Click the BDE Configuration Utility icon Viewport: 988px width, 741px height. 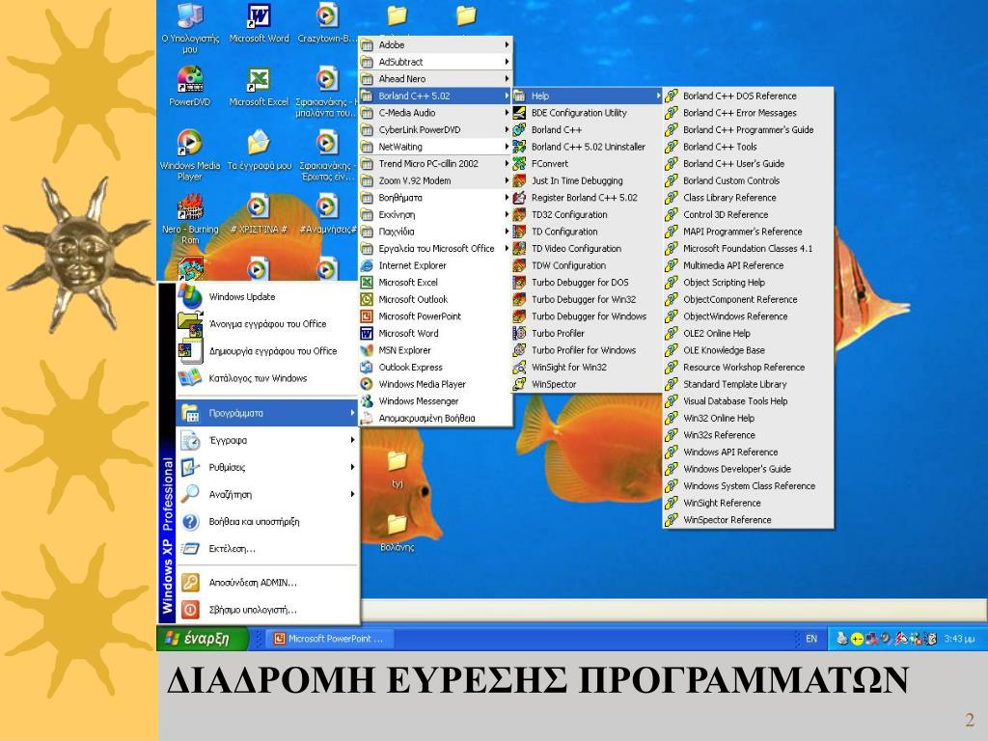coord(519,113)
